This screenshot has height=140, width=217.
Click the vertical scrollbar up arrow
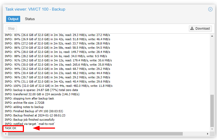[212, 36]
